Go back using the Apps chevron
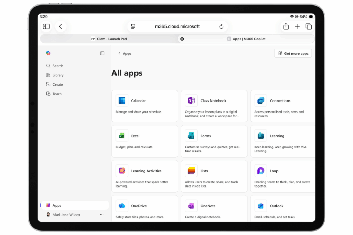The height and width of the screenshot is (235, 353). click(119, 54)
